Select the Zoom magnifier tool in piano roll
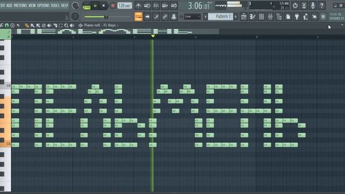Viewport: 345px width, 194px height. click(x=66, y=25)
